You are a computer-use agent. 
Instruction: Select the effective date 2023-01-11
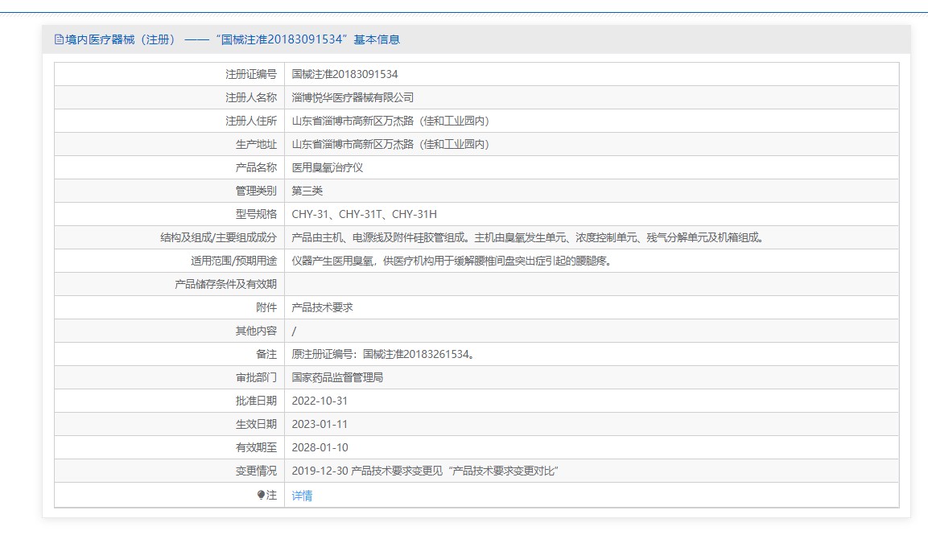320,424
